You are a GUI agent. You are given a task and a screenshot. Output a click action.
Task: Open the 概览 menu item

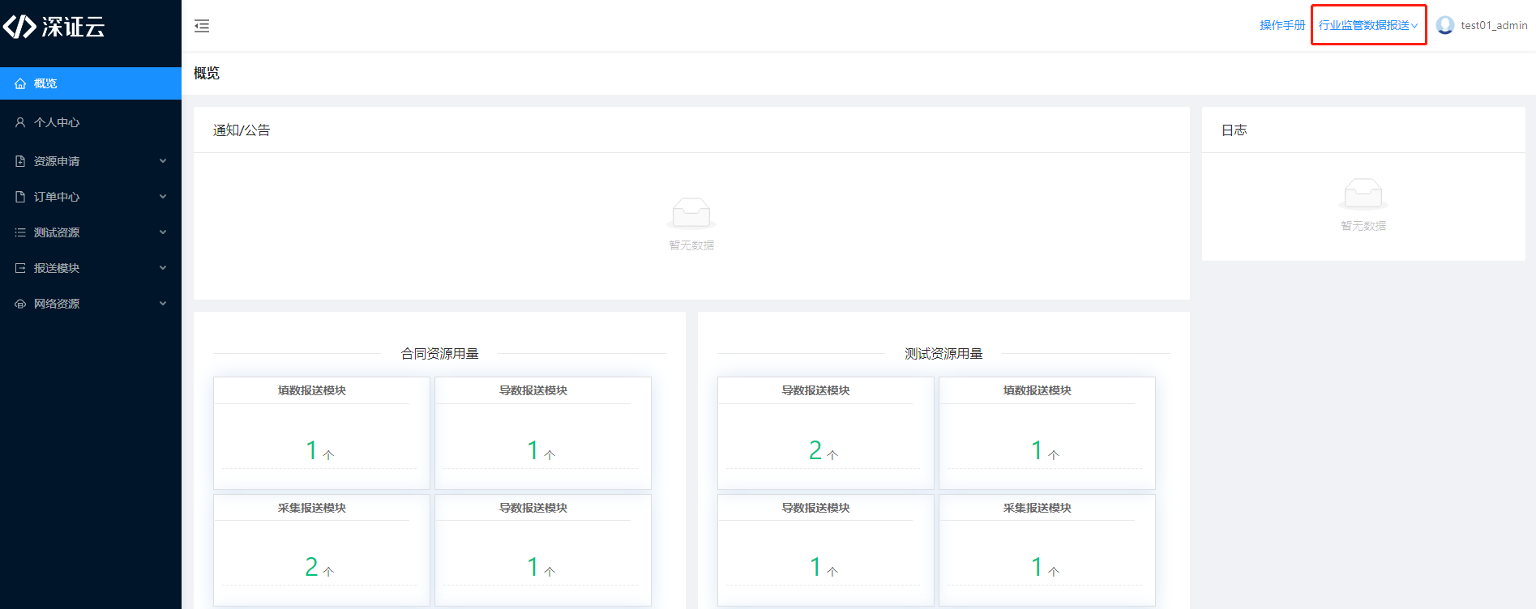[91, 83]
